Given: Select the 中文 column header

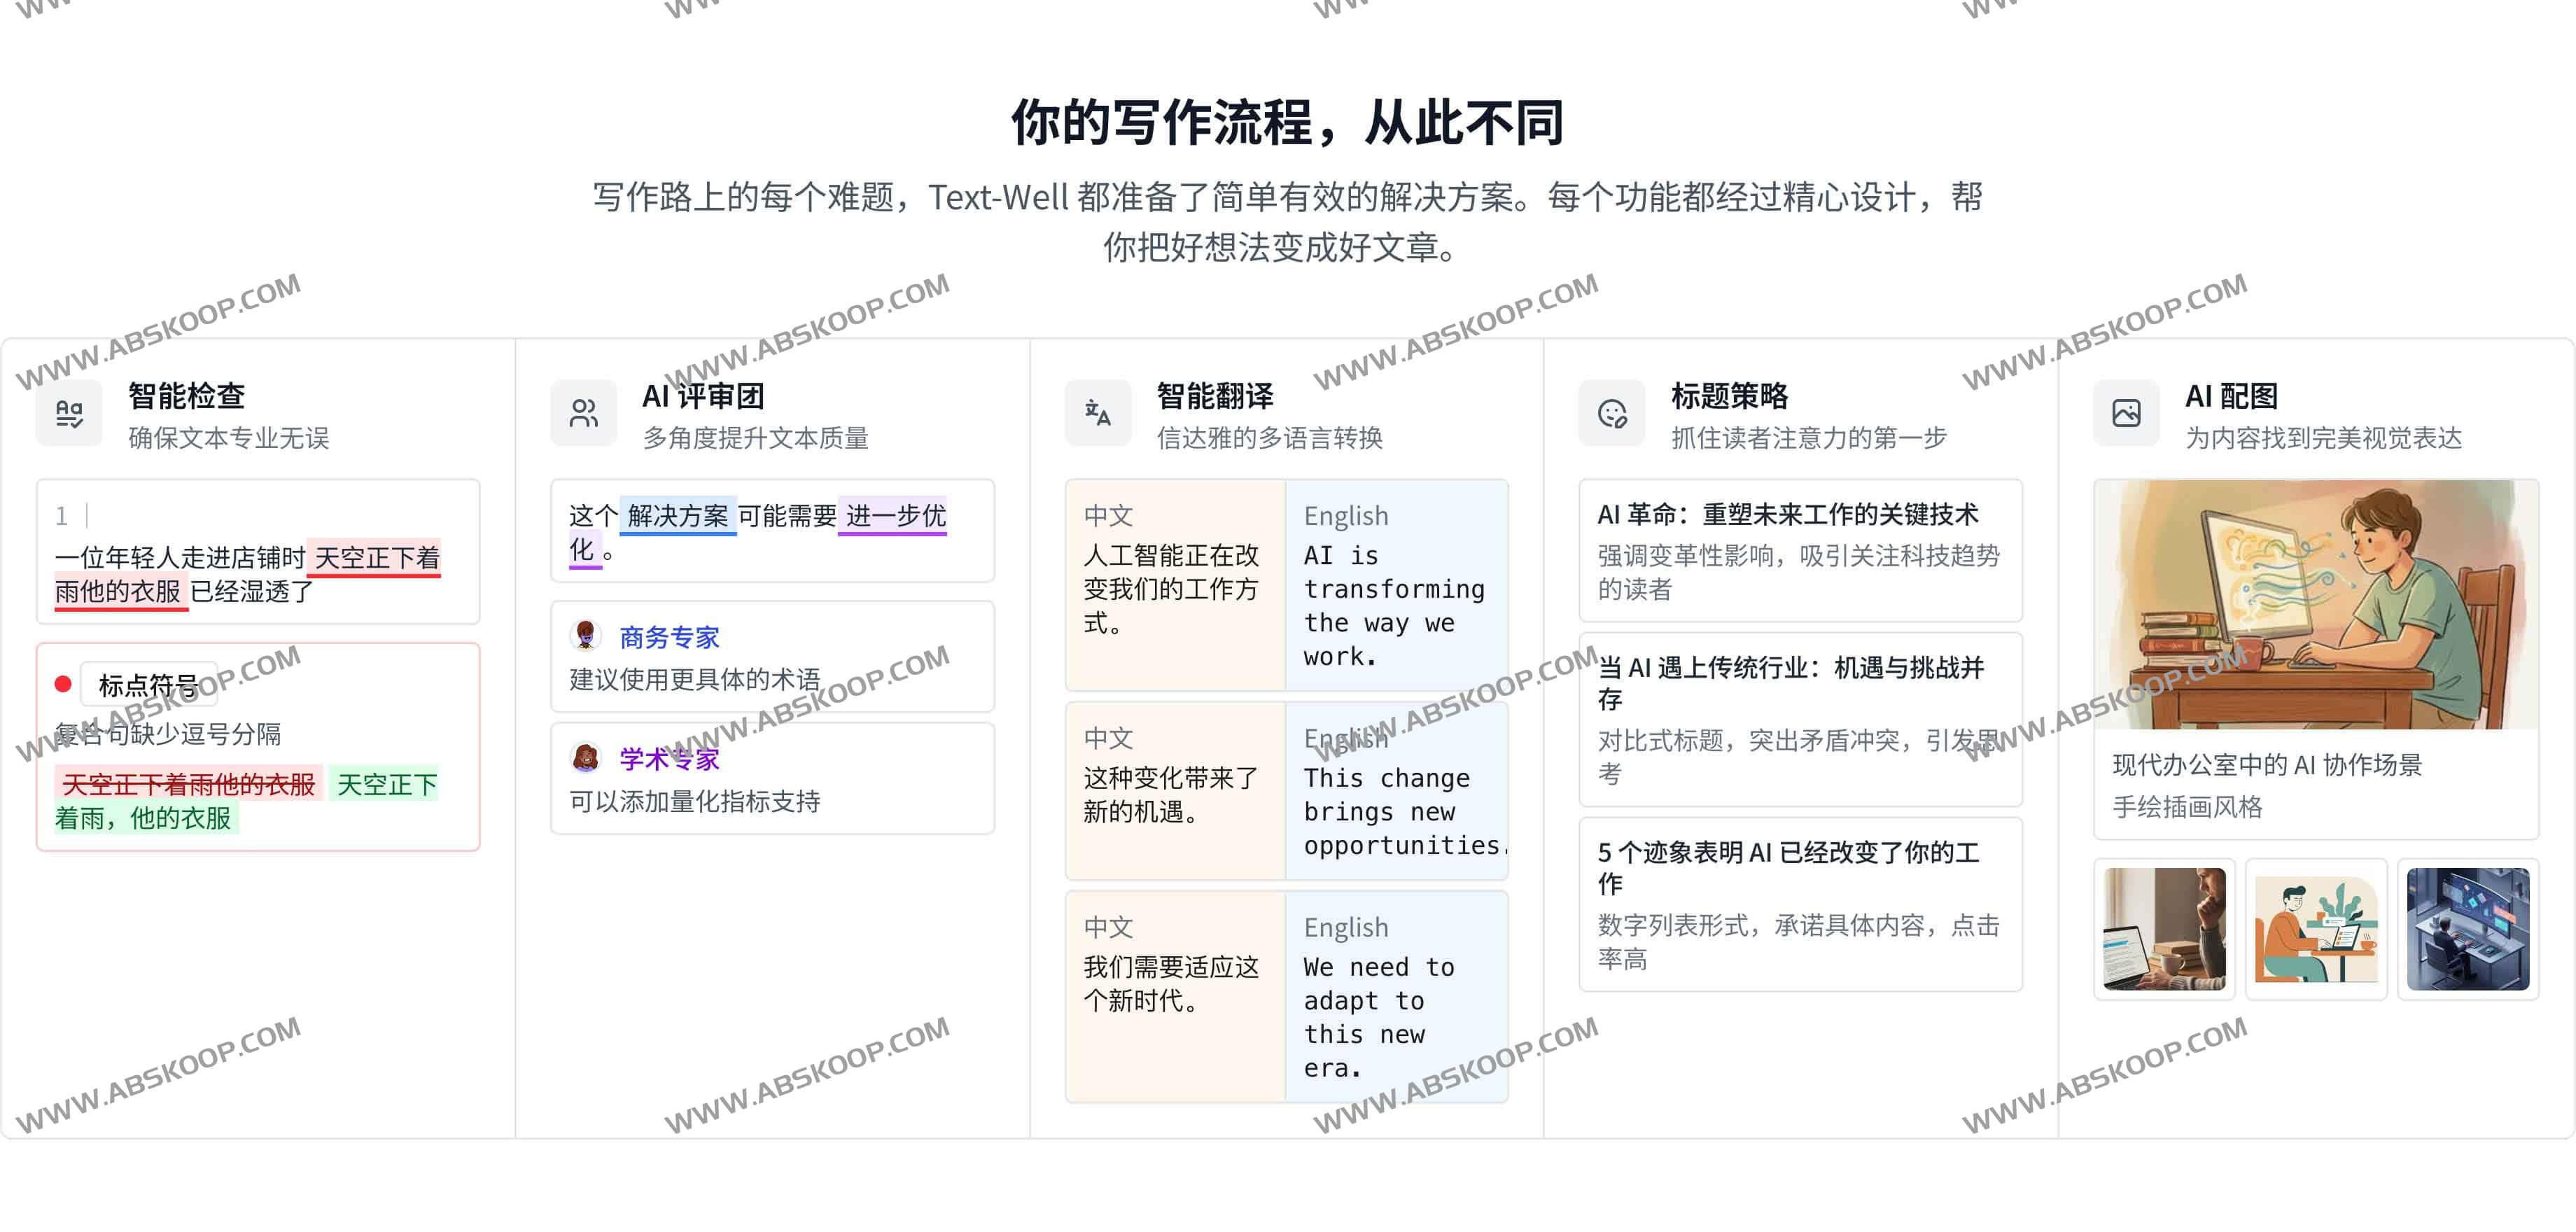Looking at the screenshot, I should [1110, 515].
